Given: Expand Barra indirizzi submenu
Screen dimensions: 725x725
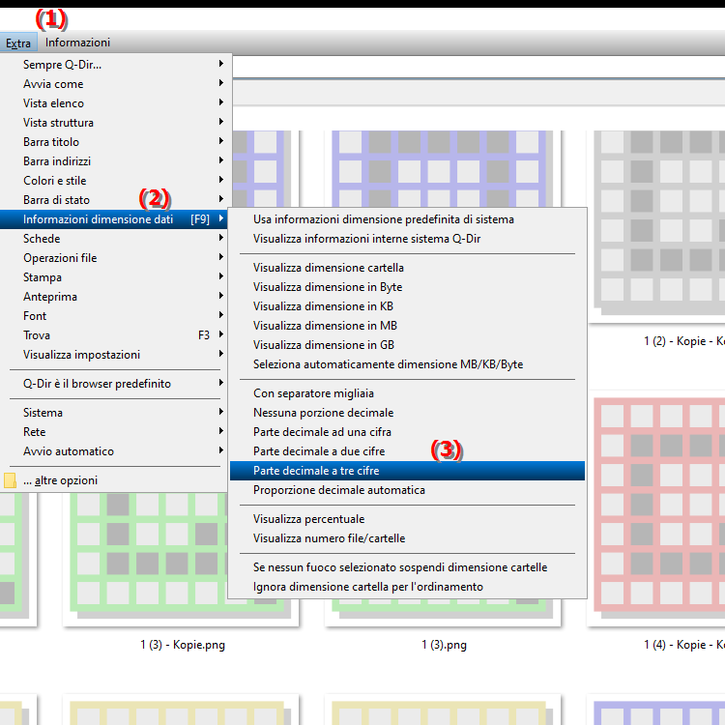Looking at the screenshot, I should (x=114, y=161).
